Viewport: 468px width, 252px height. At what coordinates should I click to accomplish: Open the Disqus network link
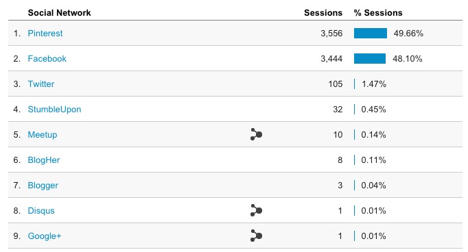click(x=41, y=211)
